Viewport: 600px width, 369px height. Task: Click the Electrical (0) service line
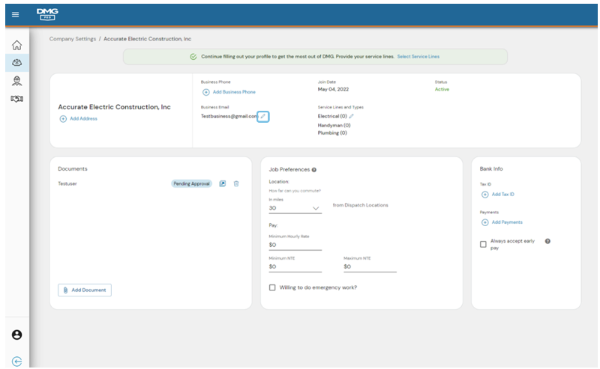click(x=332, y=116)
